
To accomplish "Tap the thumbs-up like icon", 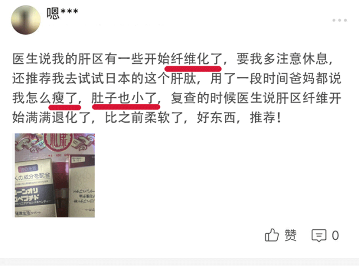I will [271, 235].
